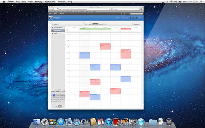The image size is (205, 128).
Task: Click the today button
Action: 55,24
